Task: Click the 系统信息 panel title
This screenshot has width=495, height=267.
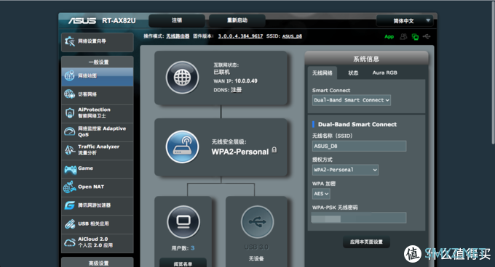Action: pyautogui.click(x=366, y=59)
